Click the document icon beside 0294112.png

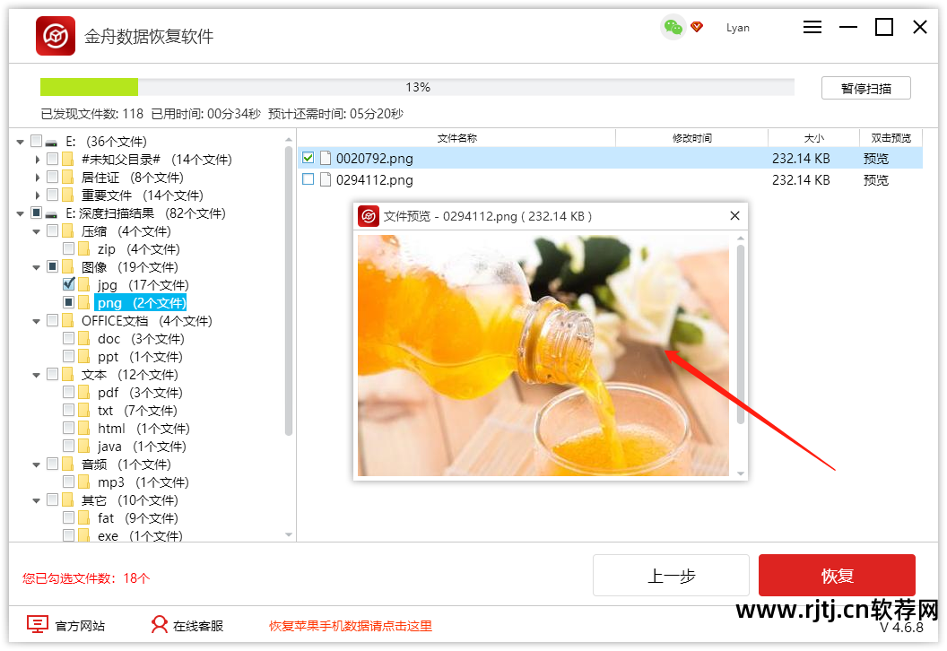click(x=324, y=179)
